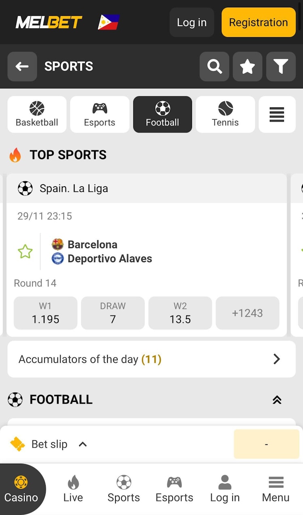This screenshot has width=303, height=515.
Task: Show more markets with +1243
Action: point(247,313)
